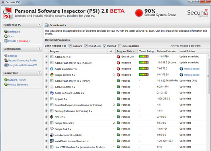Collapse the Patch Your PC panel

tap(39, 25)
